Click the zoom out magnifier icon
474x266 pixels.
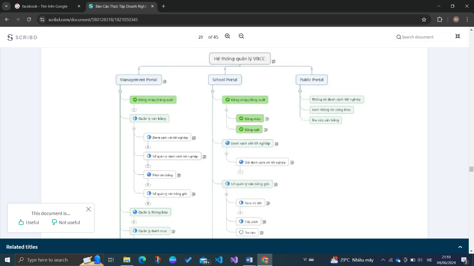241,36
